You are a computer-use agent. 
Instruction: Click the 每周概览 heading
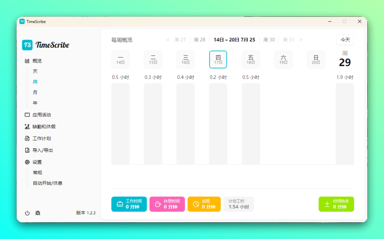tap(122, 40)
